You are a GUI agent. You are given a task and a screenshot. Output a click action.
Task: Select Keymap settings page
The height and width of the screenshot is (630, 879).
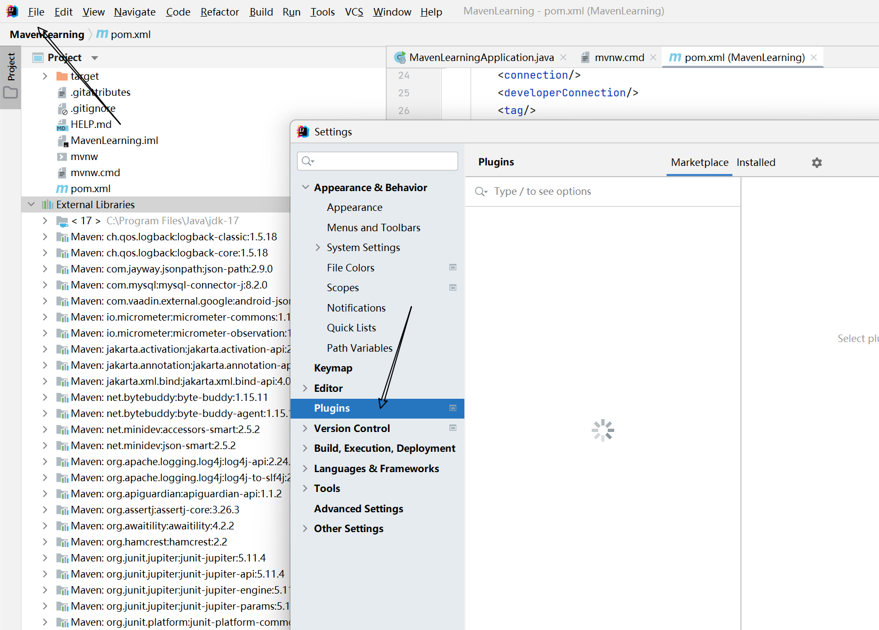click(x=333, y=368)
